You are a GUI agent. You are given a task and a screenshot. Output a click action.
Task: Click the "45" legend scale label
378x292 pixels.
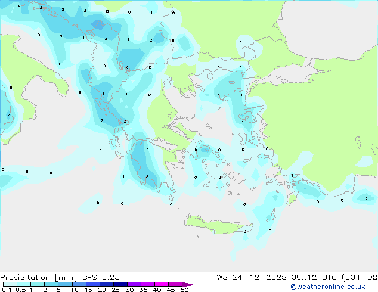[171, 290]
